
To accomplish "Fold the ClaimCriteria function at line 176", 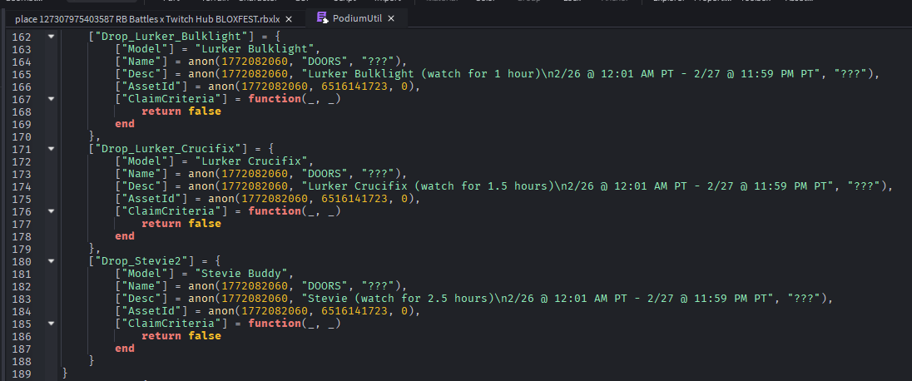I will (51, 210).
